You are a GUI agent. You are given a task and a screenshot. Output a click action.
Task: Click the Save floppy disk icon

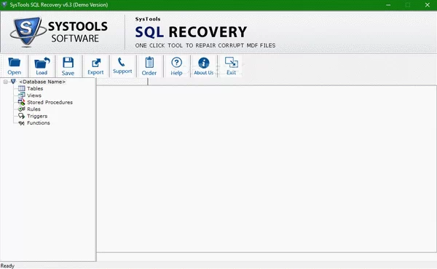tap(68, 63)
